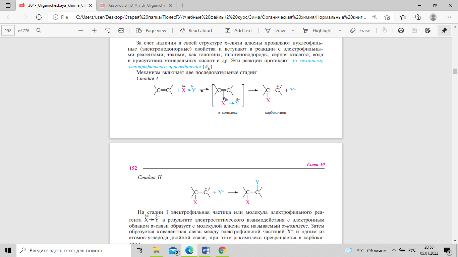Image resolution: width=458 pixels, height=257 pixels.
Task: Open the Collections panel
Action: 418,17
